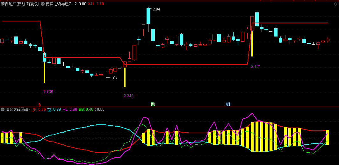
Task: Click the 多: 0.65 red value
Action: click(39, 109)
